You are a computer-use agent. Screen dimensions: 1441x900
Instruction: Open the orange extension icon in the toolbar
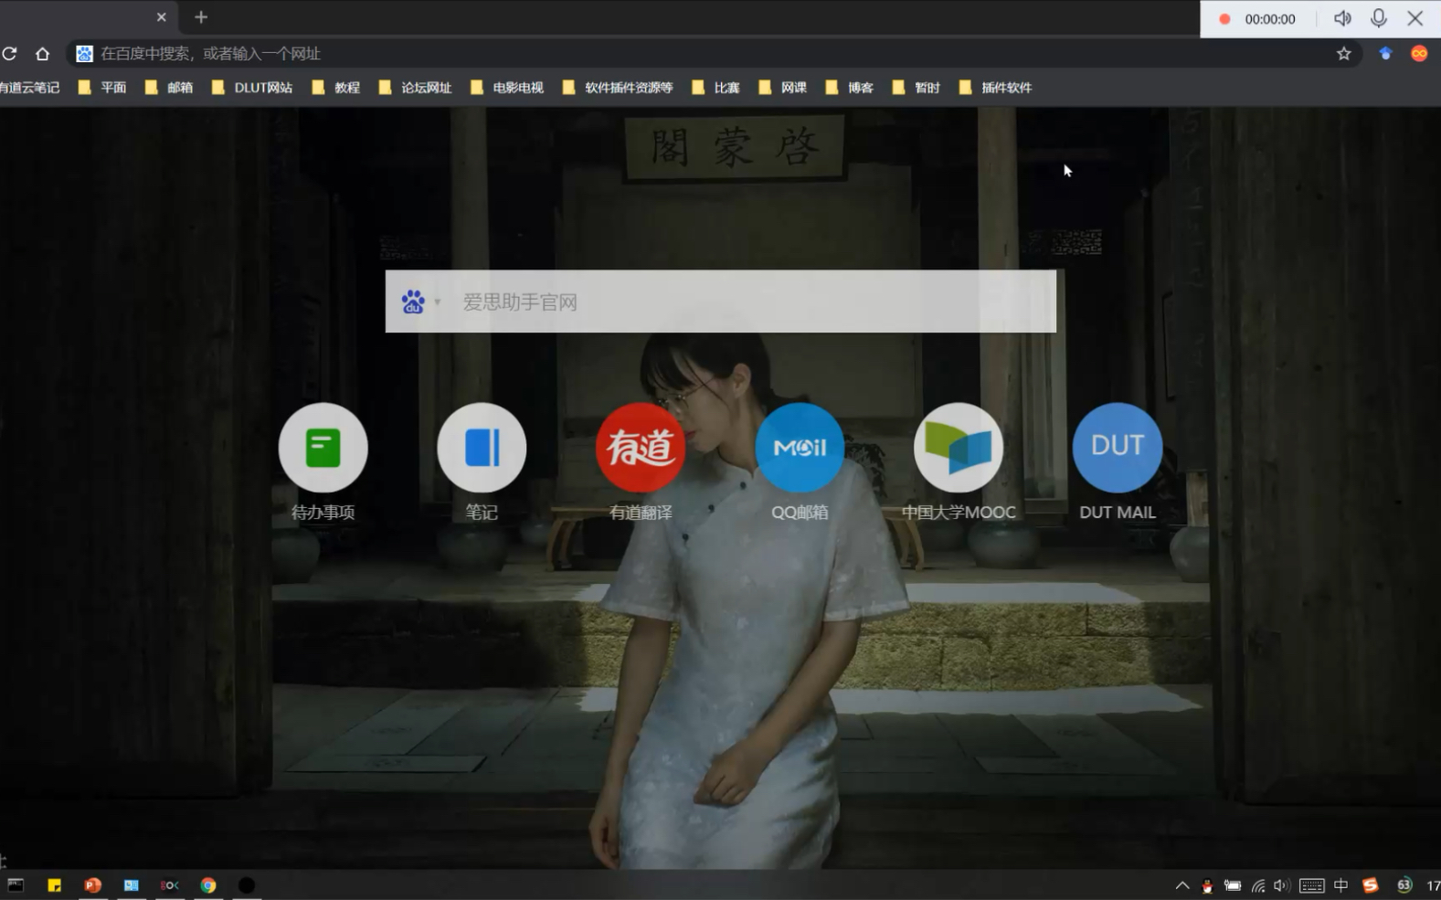pos(1419,54)
